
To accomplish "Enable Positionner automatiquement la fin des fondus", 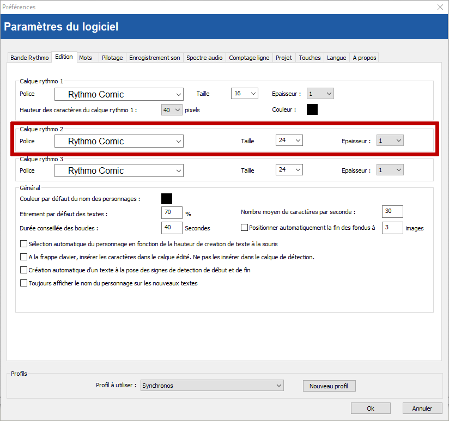I will [244, 228].
